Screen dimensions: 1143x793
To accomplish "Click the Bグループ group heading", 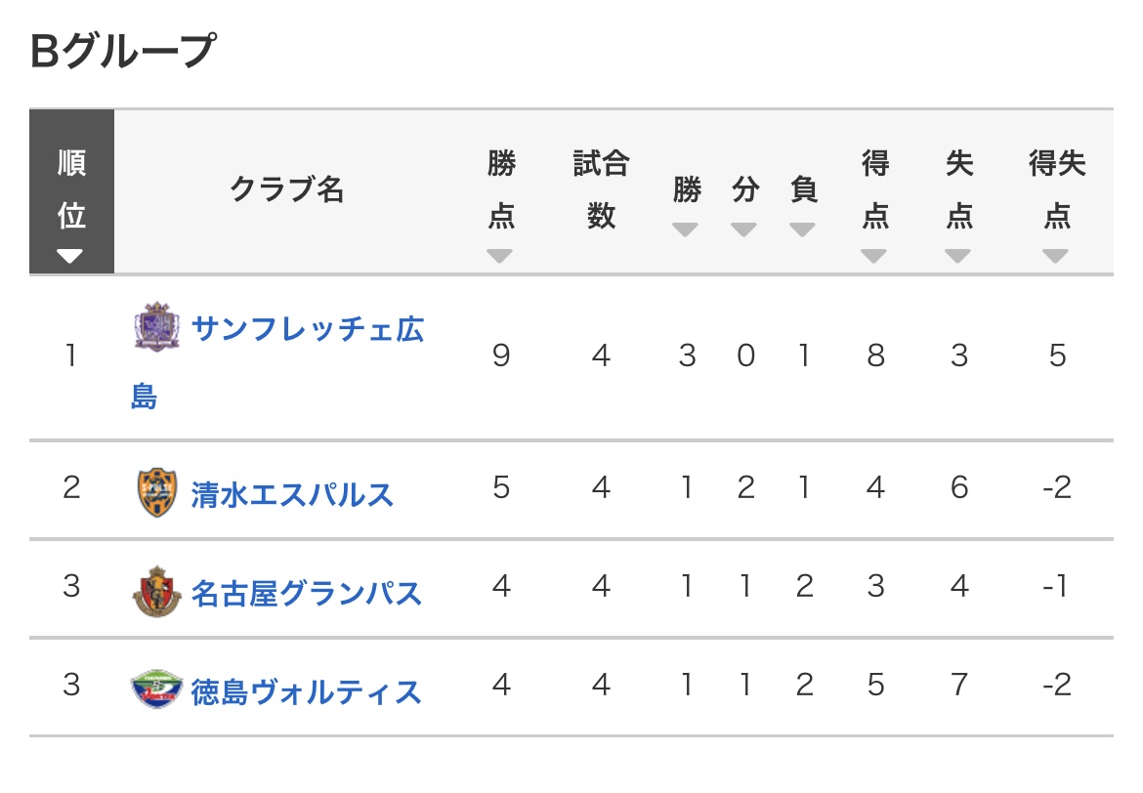I will [x=122, y=51].
